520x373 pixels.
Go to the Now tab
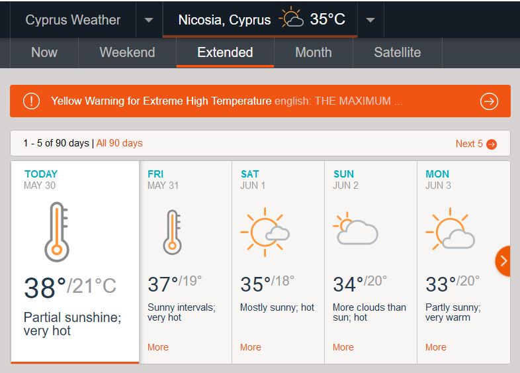point(44,52)
